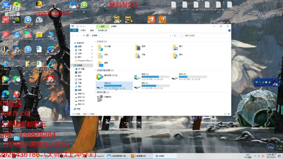The height and width of the screenshot is (159, 283).
Task: Select the 系统 (C:) drive
Action: point(152,77)
